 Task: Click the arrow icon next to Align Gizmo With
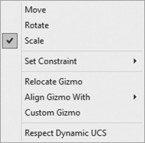tap(135, 97)
